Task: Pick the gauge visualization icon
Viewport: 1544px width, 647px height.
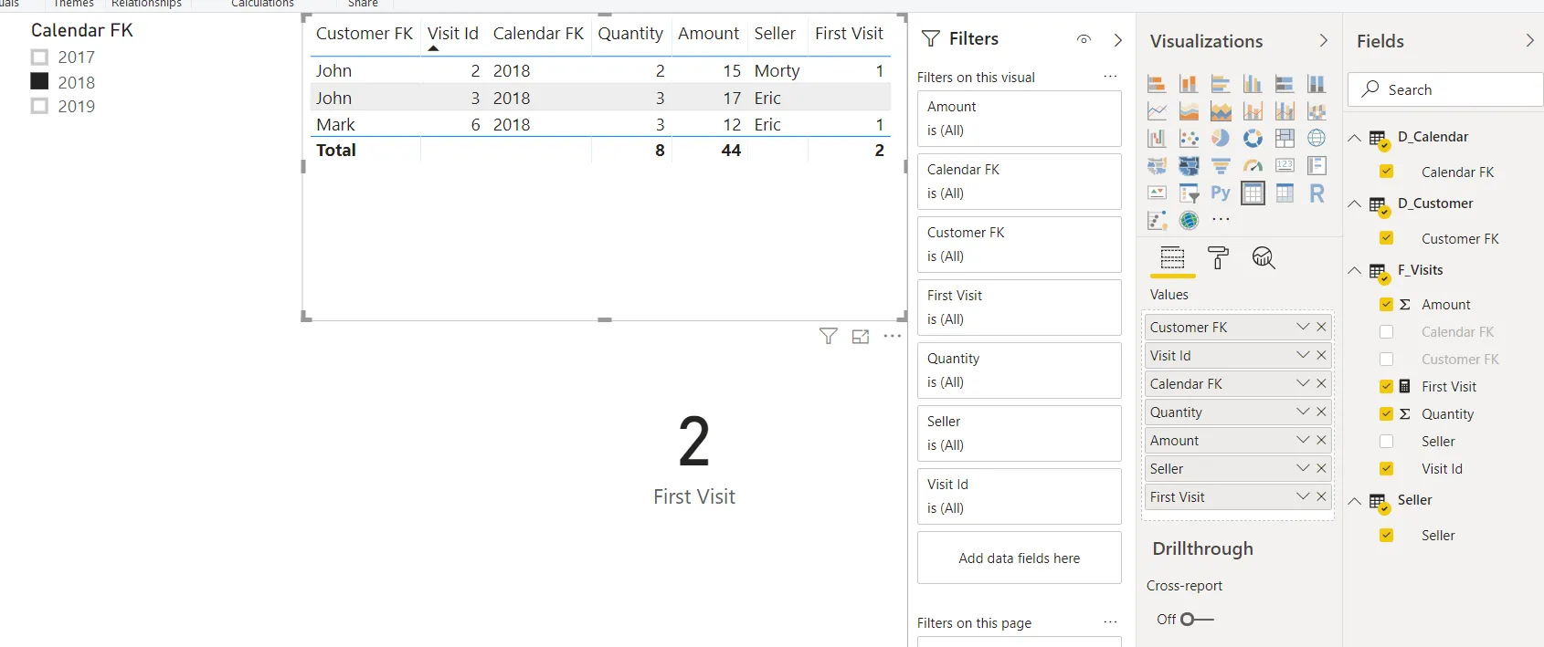Action: coord(1253,165)
